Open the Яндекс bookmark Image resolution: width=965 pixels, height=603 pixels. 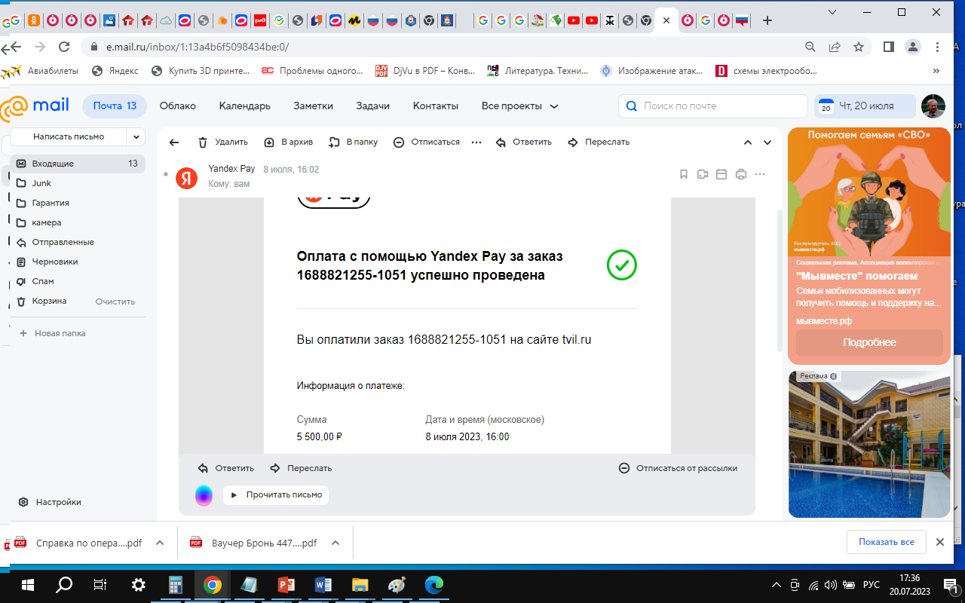(115, 71)
